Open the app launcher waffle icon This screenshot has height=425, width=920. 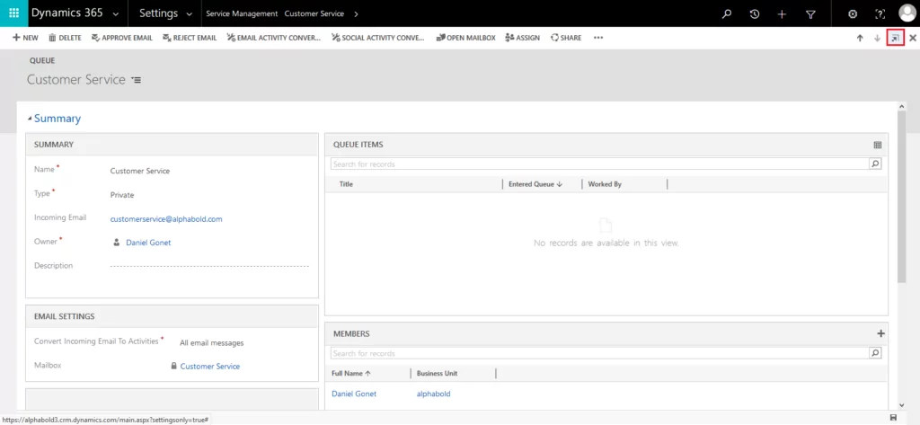point(13,13)
